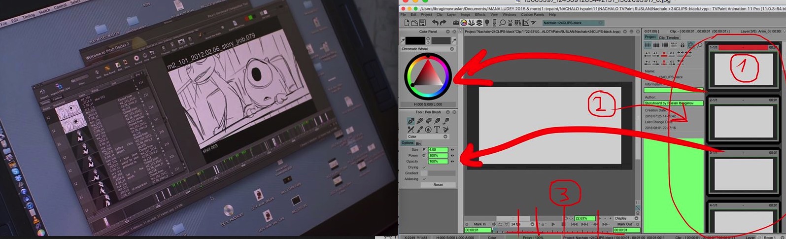786x239 pixels.
Task: Click the Reset button
Action: click(x=438, y=185)
